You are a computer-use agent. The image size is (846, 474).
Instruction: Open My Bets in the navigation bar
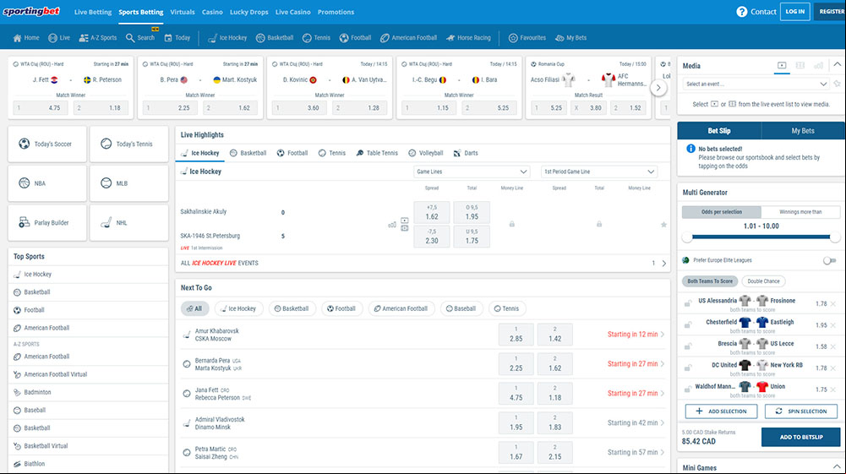click(570, 38)
